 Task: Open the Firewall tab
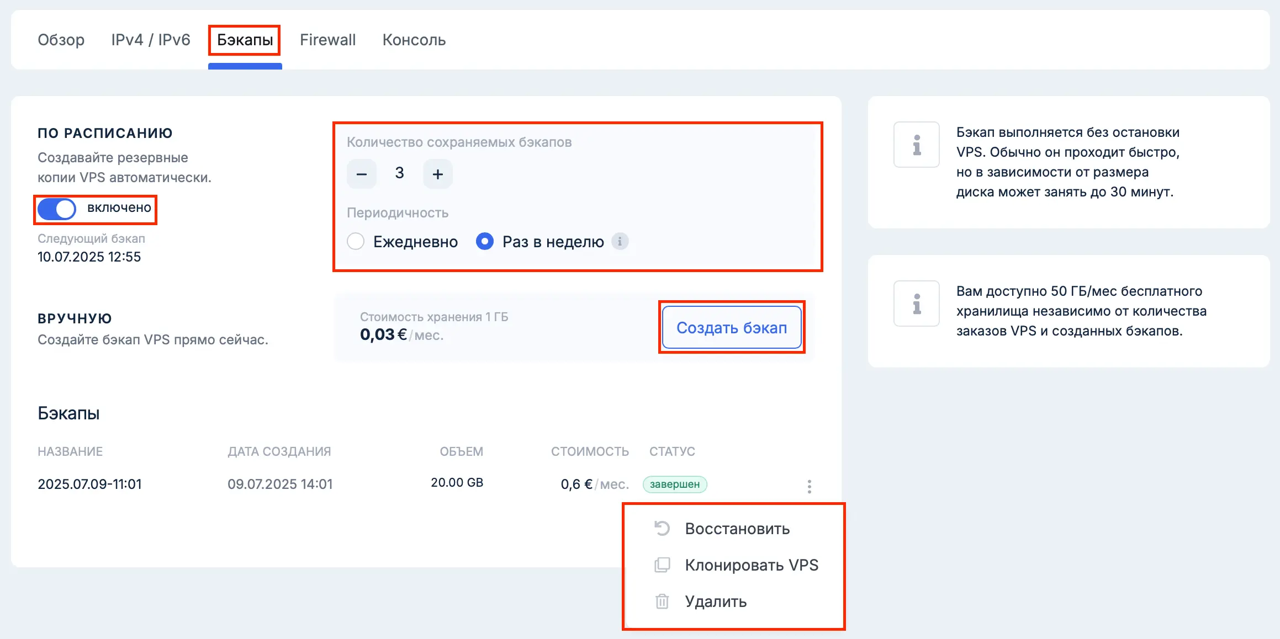(x=327, y=40)
